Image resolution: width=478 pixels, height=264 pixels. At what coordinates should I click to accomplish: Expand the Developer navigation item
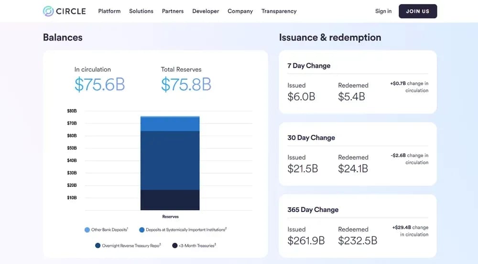point(206,11)
